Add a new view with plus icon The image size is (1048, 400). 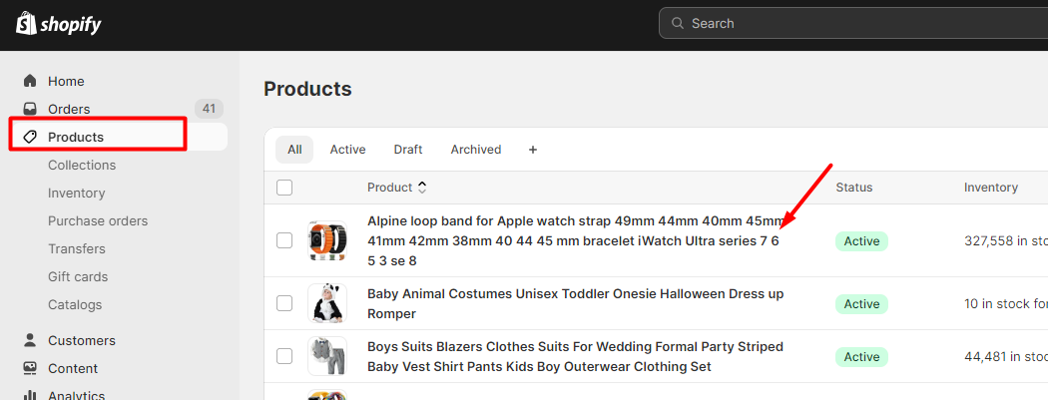(x=533, y=150)
